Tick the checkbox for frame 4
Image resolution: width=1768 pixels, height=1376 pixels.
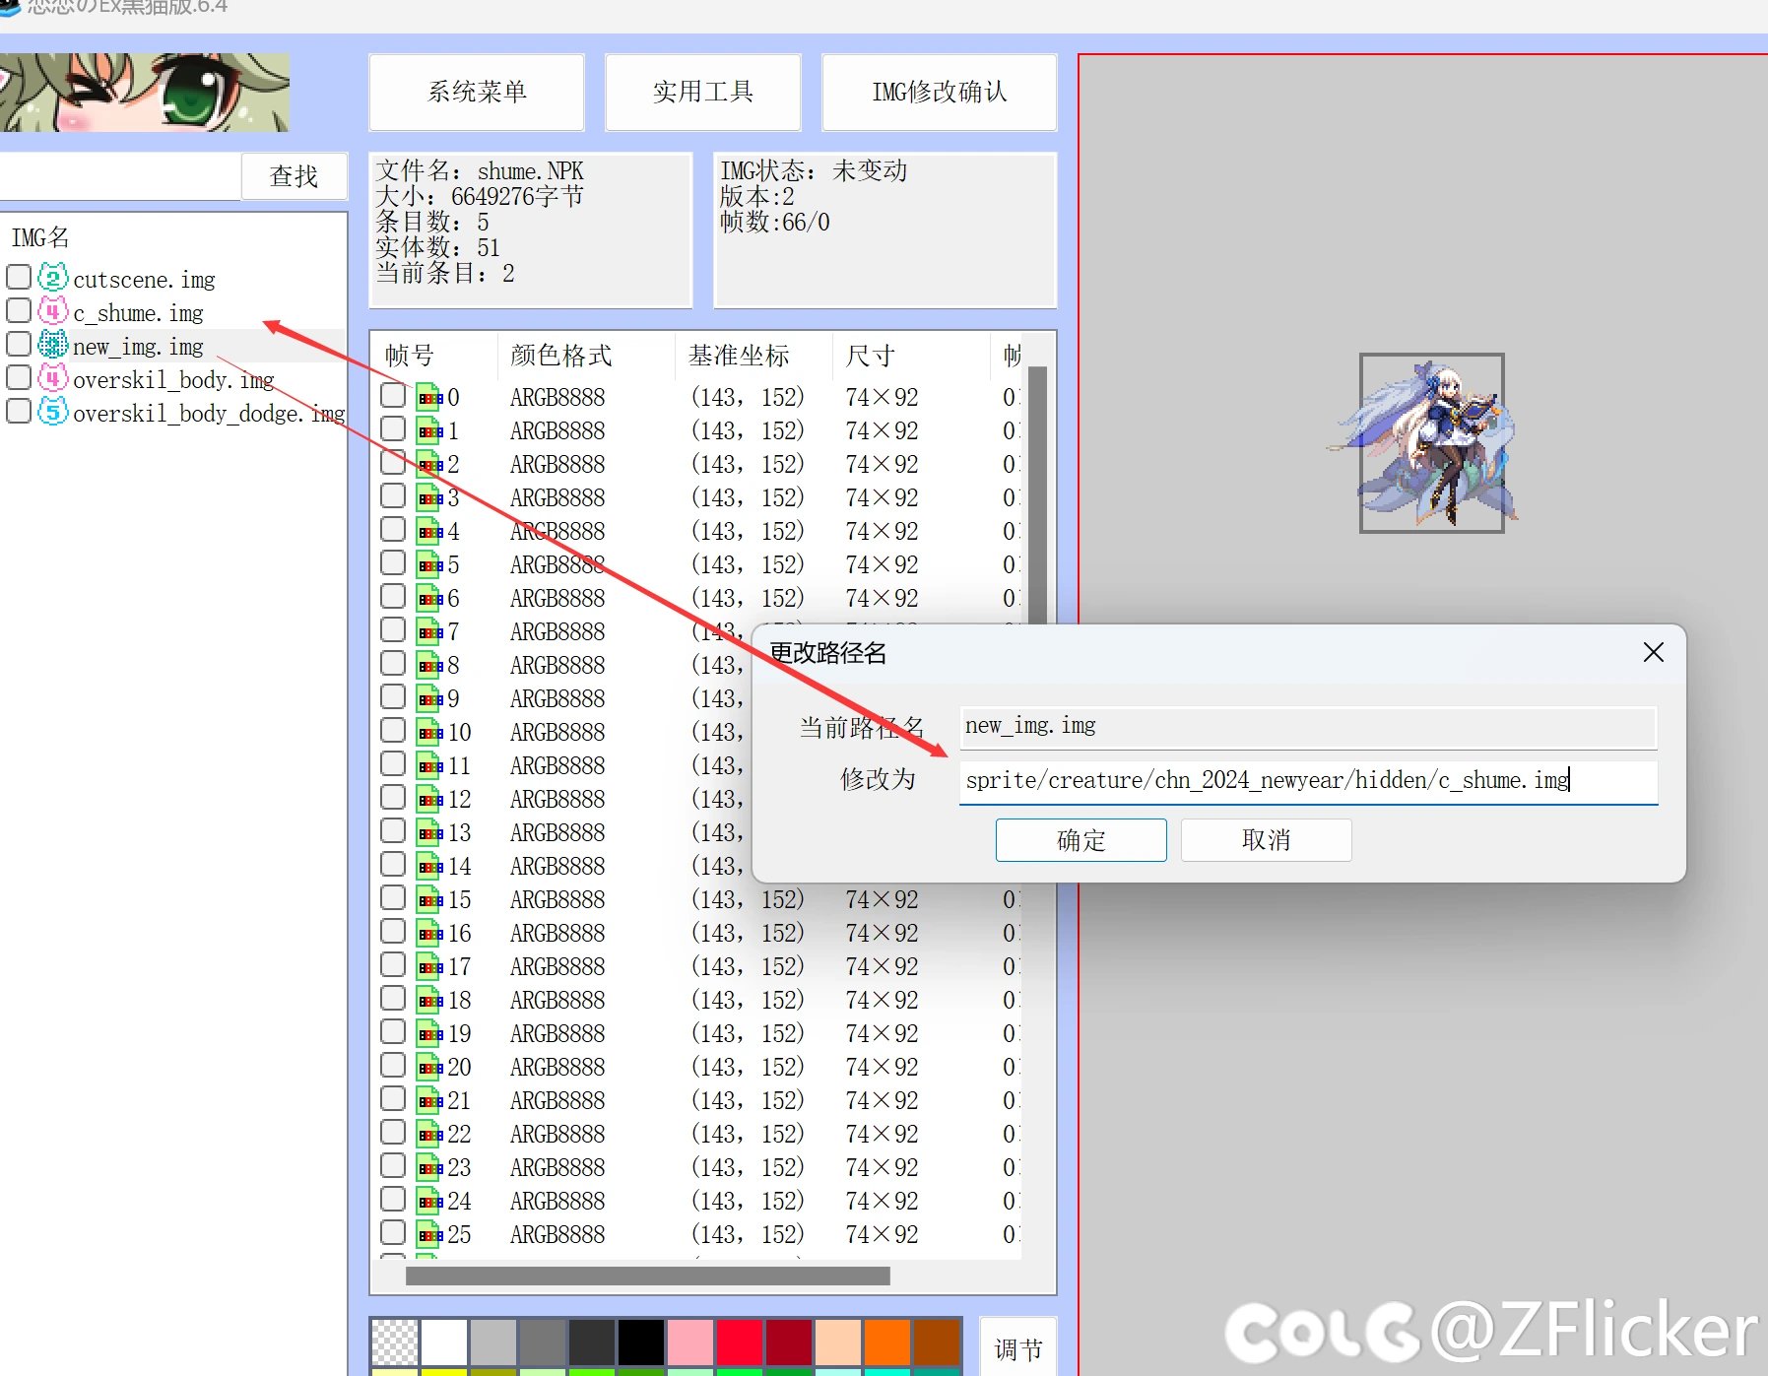(393, 529)
